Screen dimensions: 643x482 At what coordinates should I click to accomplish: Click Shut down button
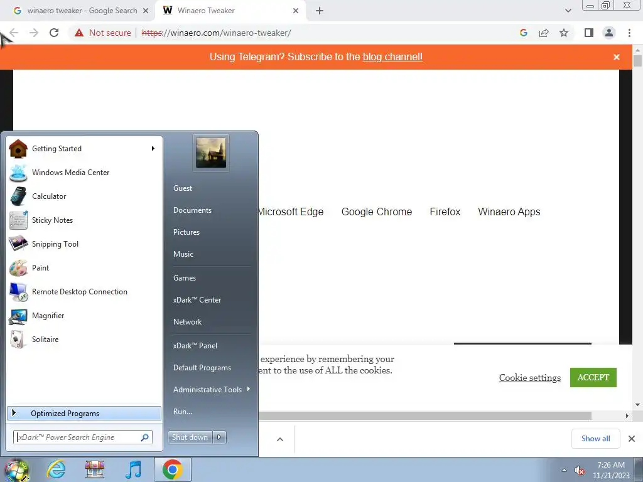[190, 437]
